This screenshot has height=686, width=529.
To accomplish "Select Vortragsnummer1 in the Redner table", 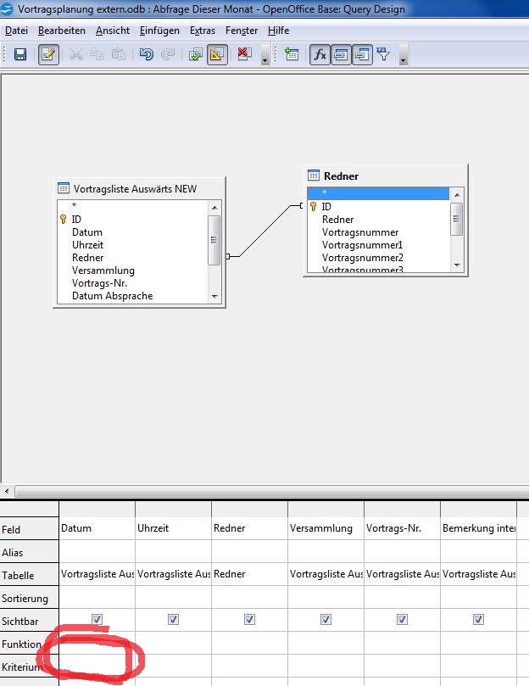I will (x=362, y=244).
